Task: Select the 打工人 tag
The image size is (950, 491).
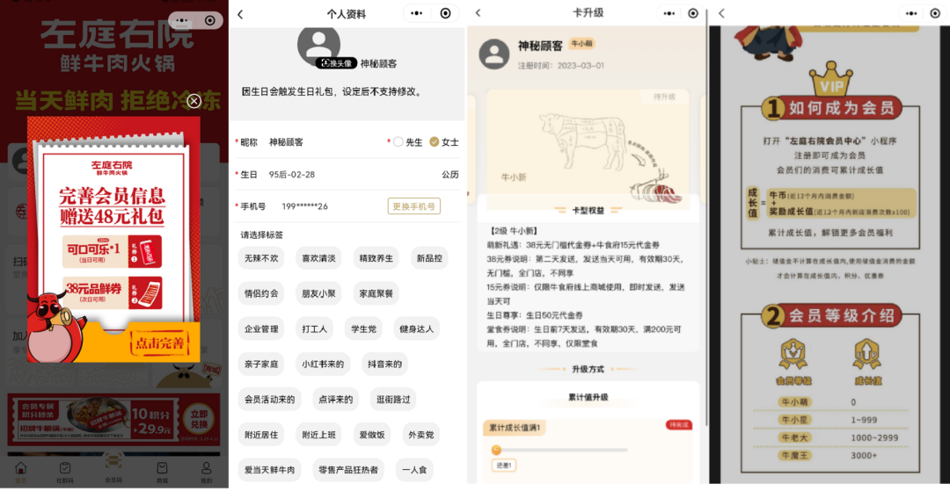Action: [x=314, y=329]
